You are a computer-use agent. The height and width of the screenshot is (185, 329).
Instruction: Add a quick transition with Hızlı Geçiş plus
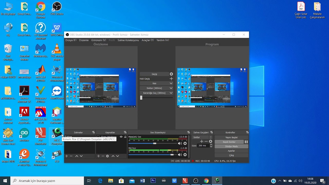pyautogui.click(x=171, y=79)
